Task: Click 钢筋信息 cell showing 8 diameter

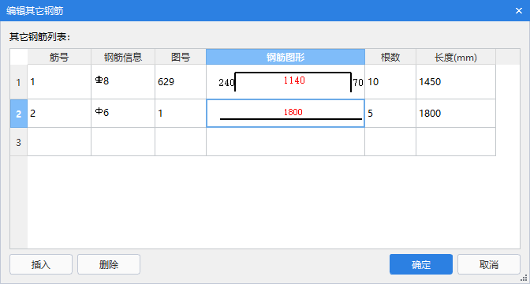Action: tap(123, 82)
